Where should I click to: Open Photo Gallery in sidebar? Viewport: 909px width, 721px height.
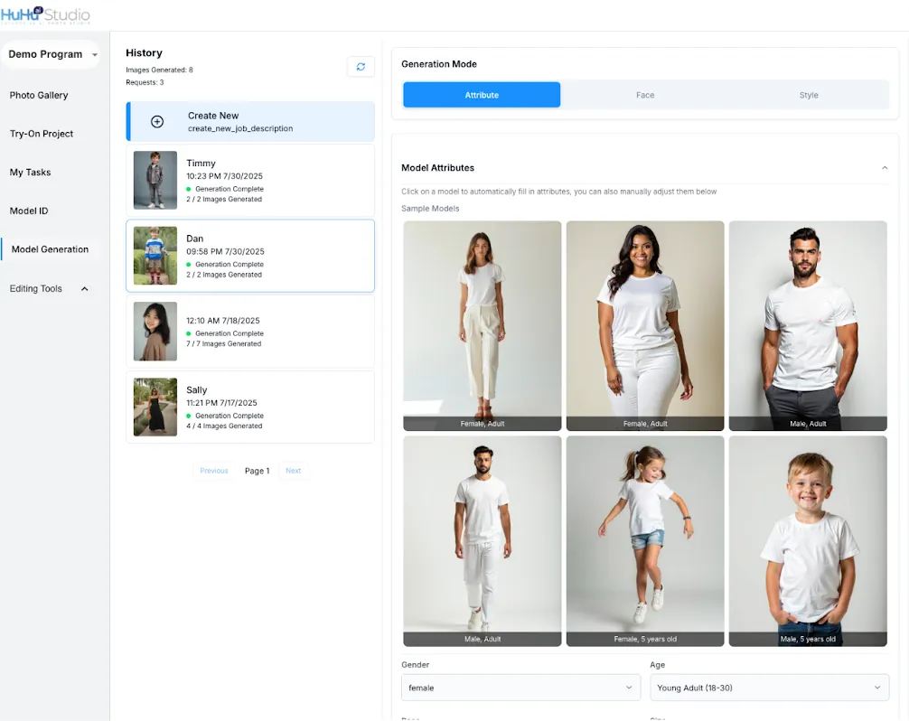pos(39,95)
